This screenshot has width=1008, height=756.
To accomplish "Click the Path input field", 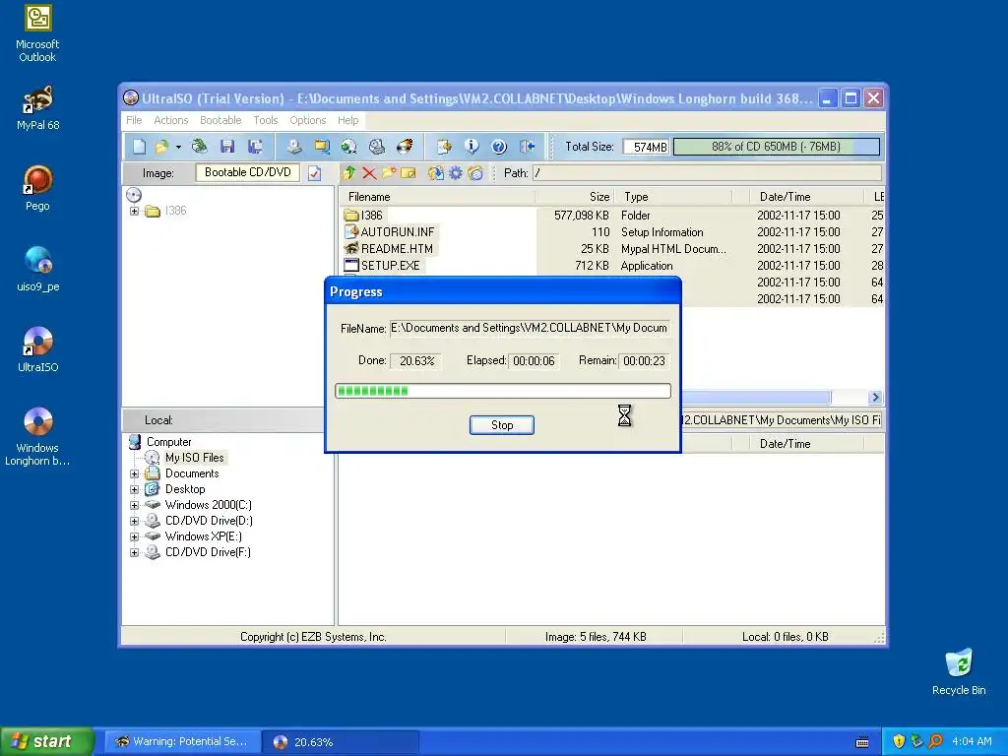I will [707, 173].
